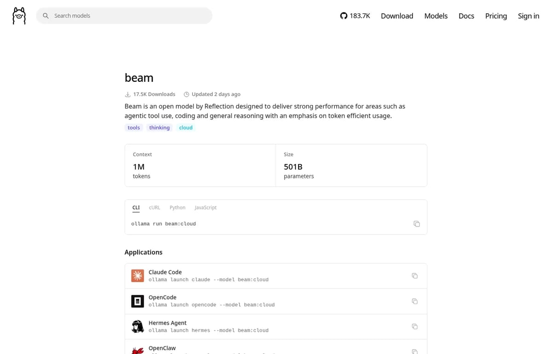552x354 pixels.
Task: Open the Models page
Action: tap(436, 16)
